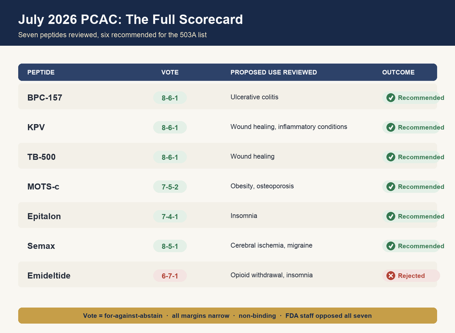Click the Emideltide peptide name
This screenshot has width=455, height=333.
click(49, 275)
